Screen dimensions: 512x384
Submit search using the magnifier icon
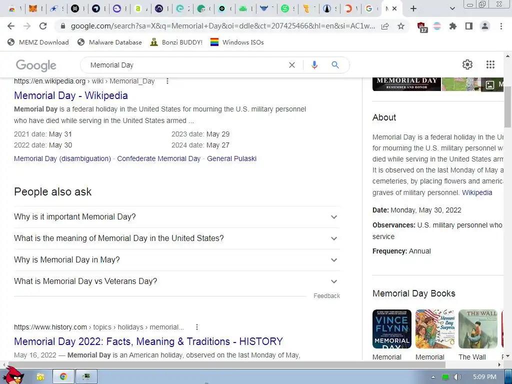pyautogui.click(x=335, y=65)
